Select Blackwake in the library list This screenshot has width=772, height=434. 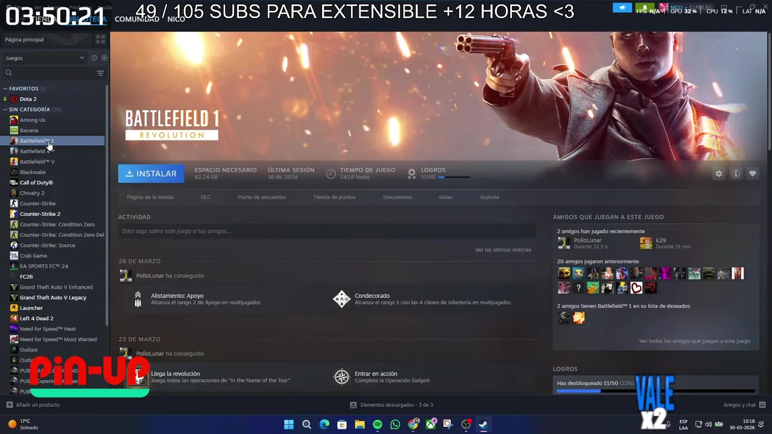pyautogui.click(x=53, y=172)
